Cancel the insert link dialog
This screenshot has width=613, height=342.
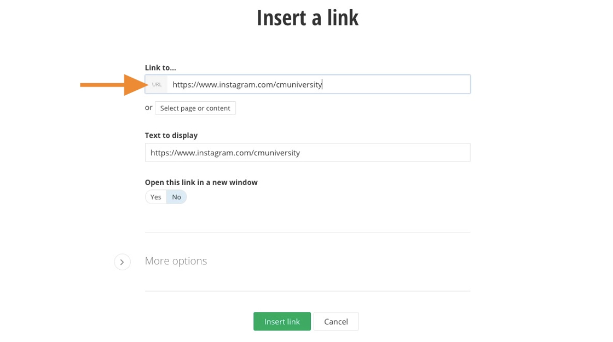click(x=336, y=322)
